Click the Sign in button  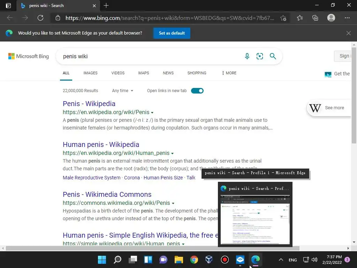(x=343, y=56)
